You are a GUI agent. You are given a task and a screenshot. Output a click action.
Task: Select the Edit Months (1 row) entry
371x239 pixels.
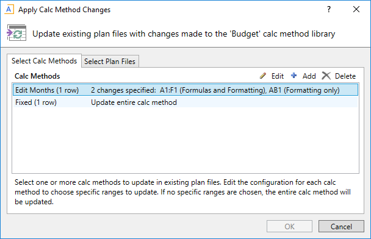pos(185,90)
